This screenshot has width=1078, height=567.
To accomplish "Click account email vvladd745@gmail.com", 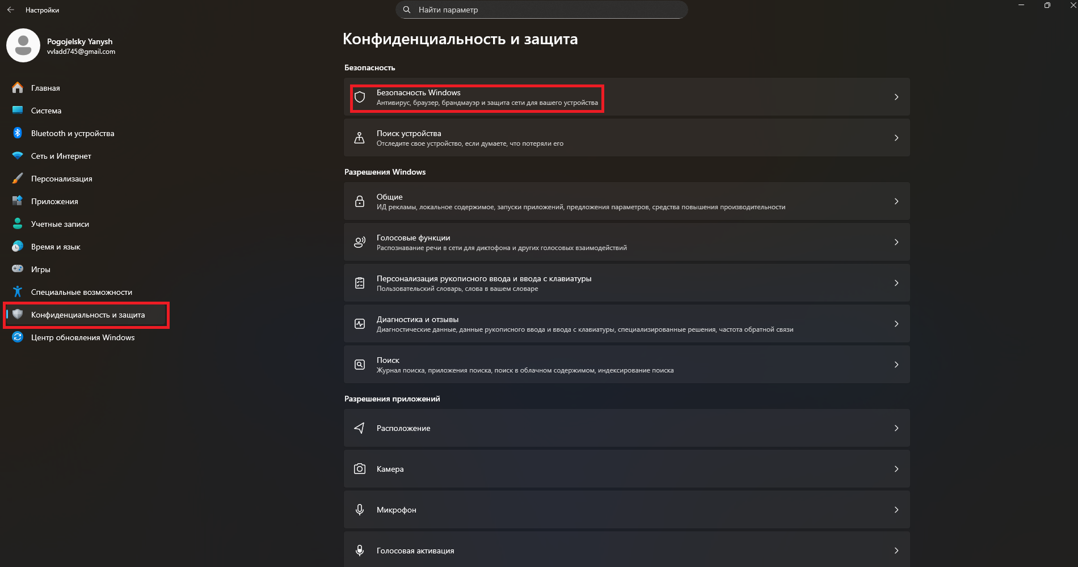I will pyautogui.click(x=81, y=52).
